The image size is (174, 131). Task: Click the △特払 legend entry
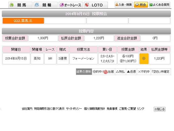pos(121,72)
